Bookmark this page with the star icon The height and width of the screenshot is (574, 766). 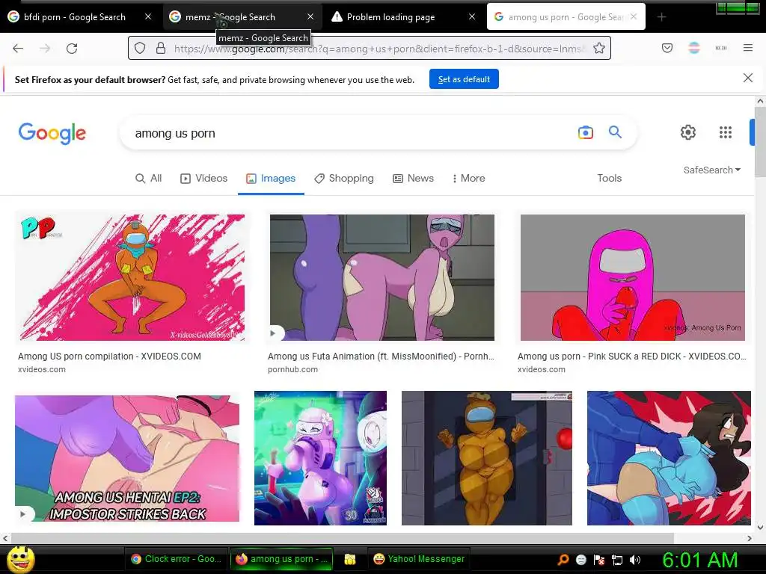pyautogui.click(x=599, y=49)
